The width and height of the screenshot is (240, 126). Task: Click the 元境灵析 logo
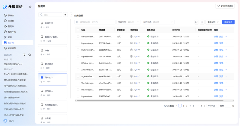(13, 7)
